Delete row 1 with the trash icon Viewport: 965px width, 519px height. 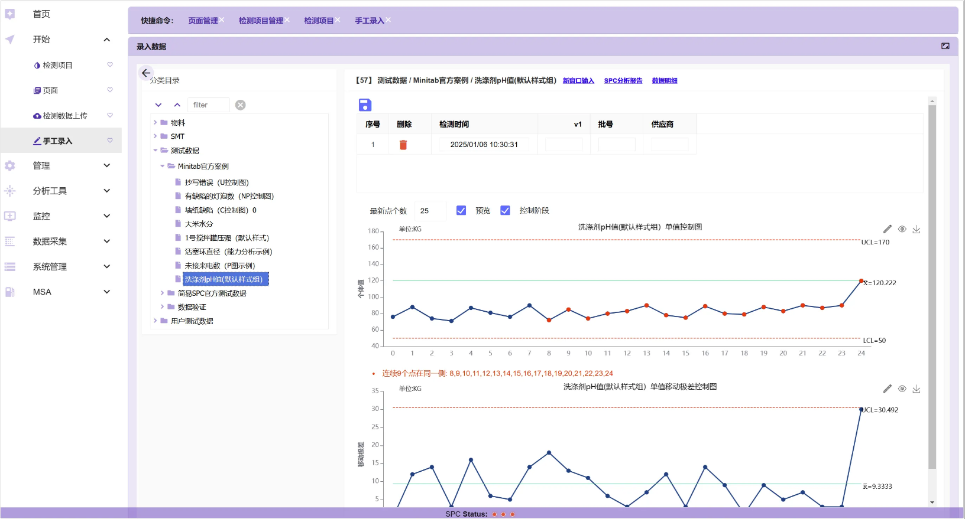click(x=403, y=145)
